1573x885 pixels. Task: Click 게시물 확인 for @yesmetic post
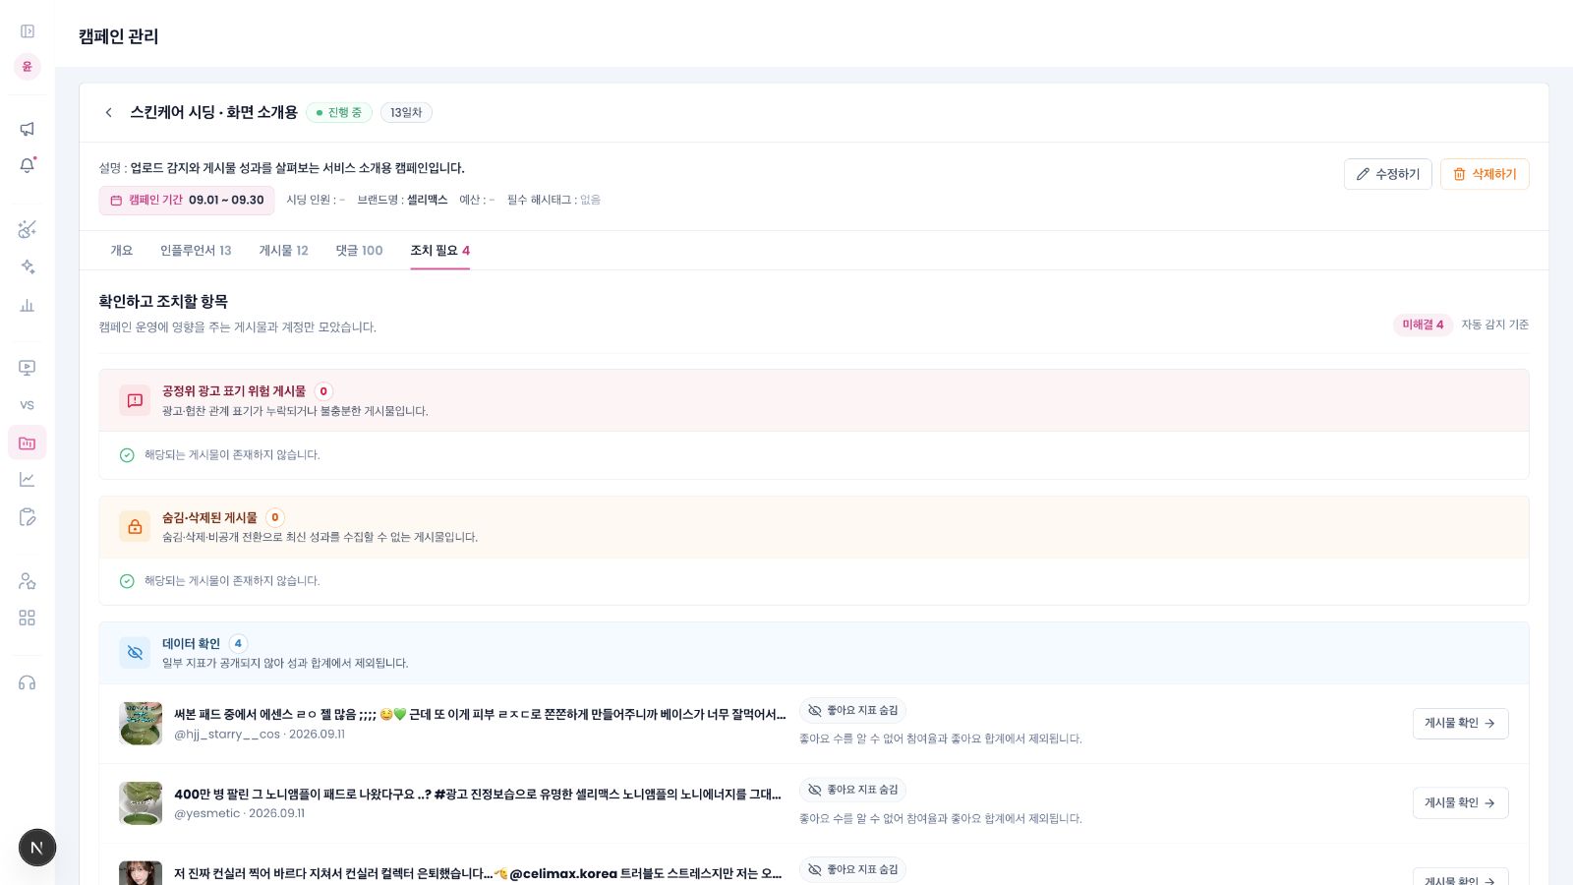pyautogui.click(x=1461, y=802)
